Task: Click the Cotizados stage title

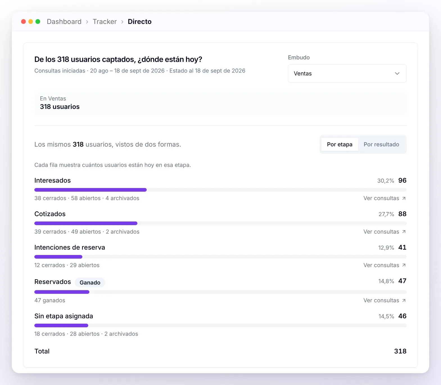Action: [50, 214]
